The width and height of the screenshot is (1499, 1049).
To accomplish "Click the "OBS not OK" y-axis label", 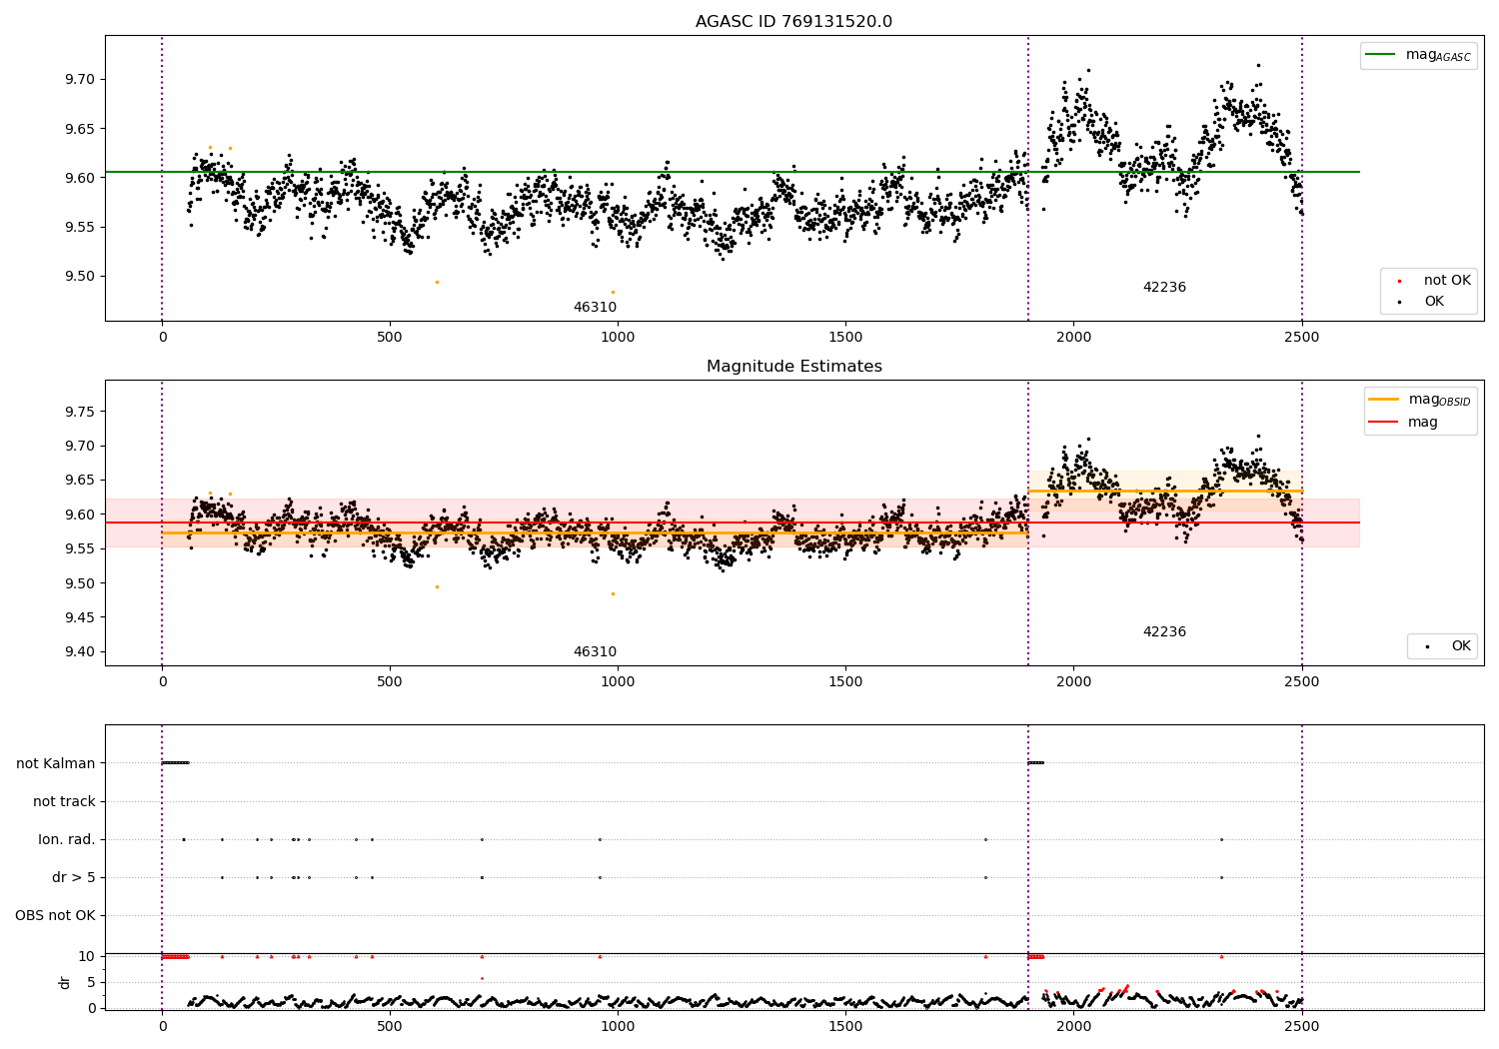I will tap(55, 915).
